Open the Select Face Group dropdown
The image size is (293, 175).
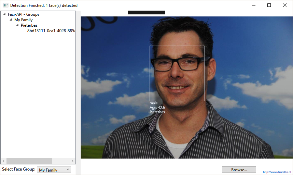tap(53, 170)
